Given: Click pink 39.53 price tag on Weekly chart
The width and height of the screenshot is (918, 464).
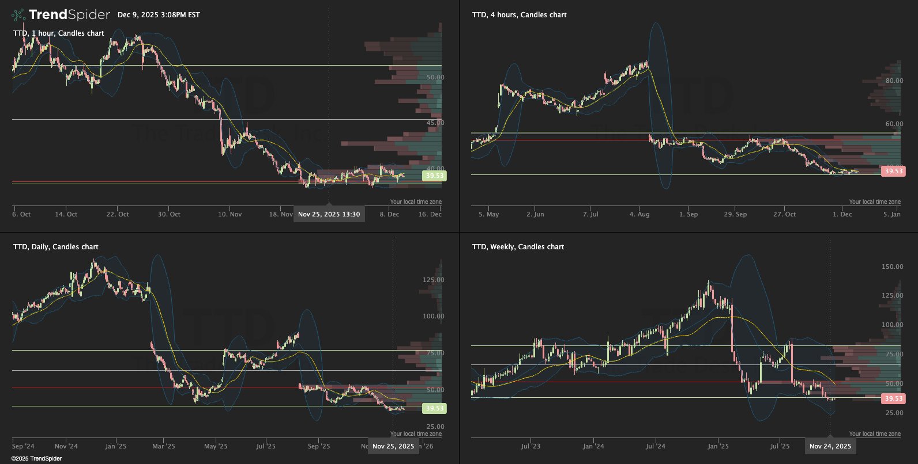Looking at the screenshot, I should (893, 398).
